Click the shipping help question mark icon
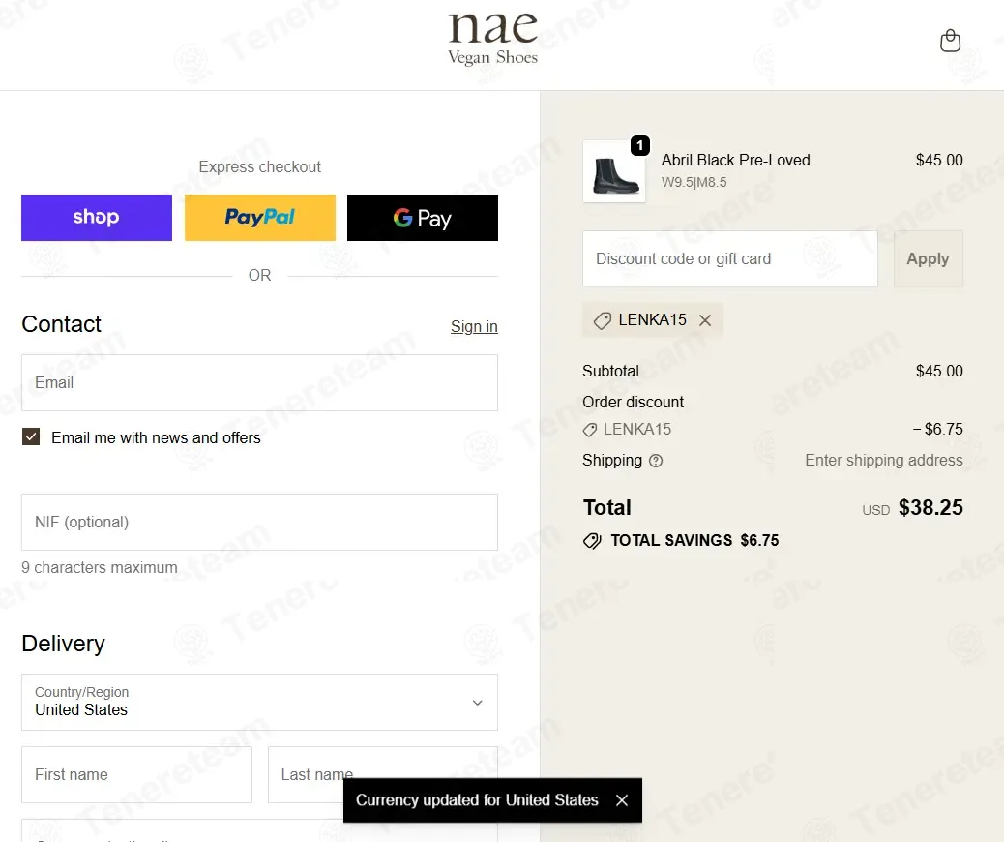The height and width of the screenshot is (842, 1004). (x=656, y=461)
